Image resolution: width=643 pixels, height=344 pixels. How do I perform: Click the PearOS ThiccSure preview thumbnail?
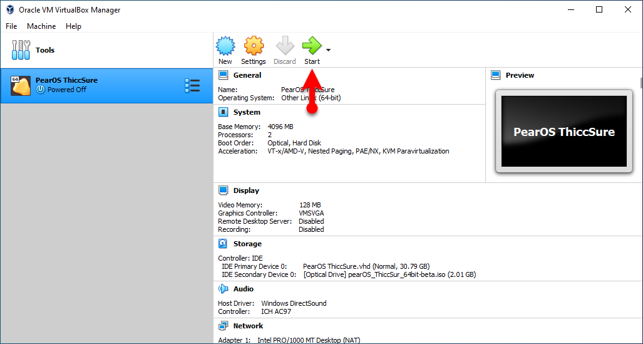pos(564,132)
